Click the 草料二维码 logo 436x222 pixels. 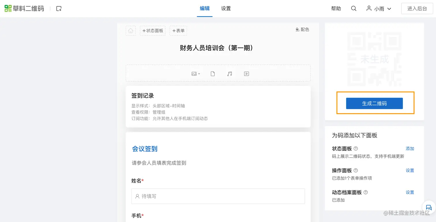24,9
